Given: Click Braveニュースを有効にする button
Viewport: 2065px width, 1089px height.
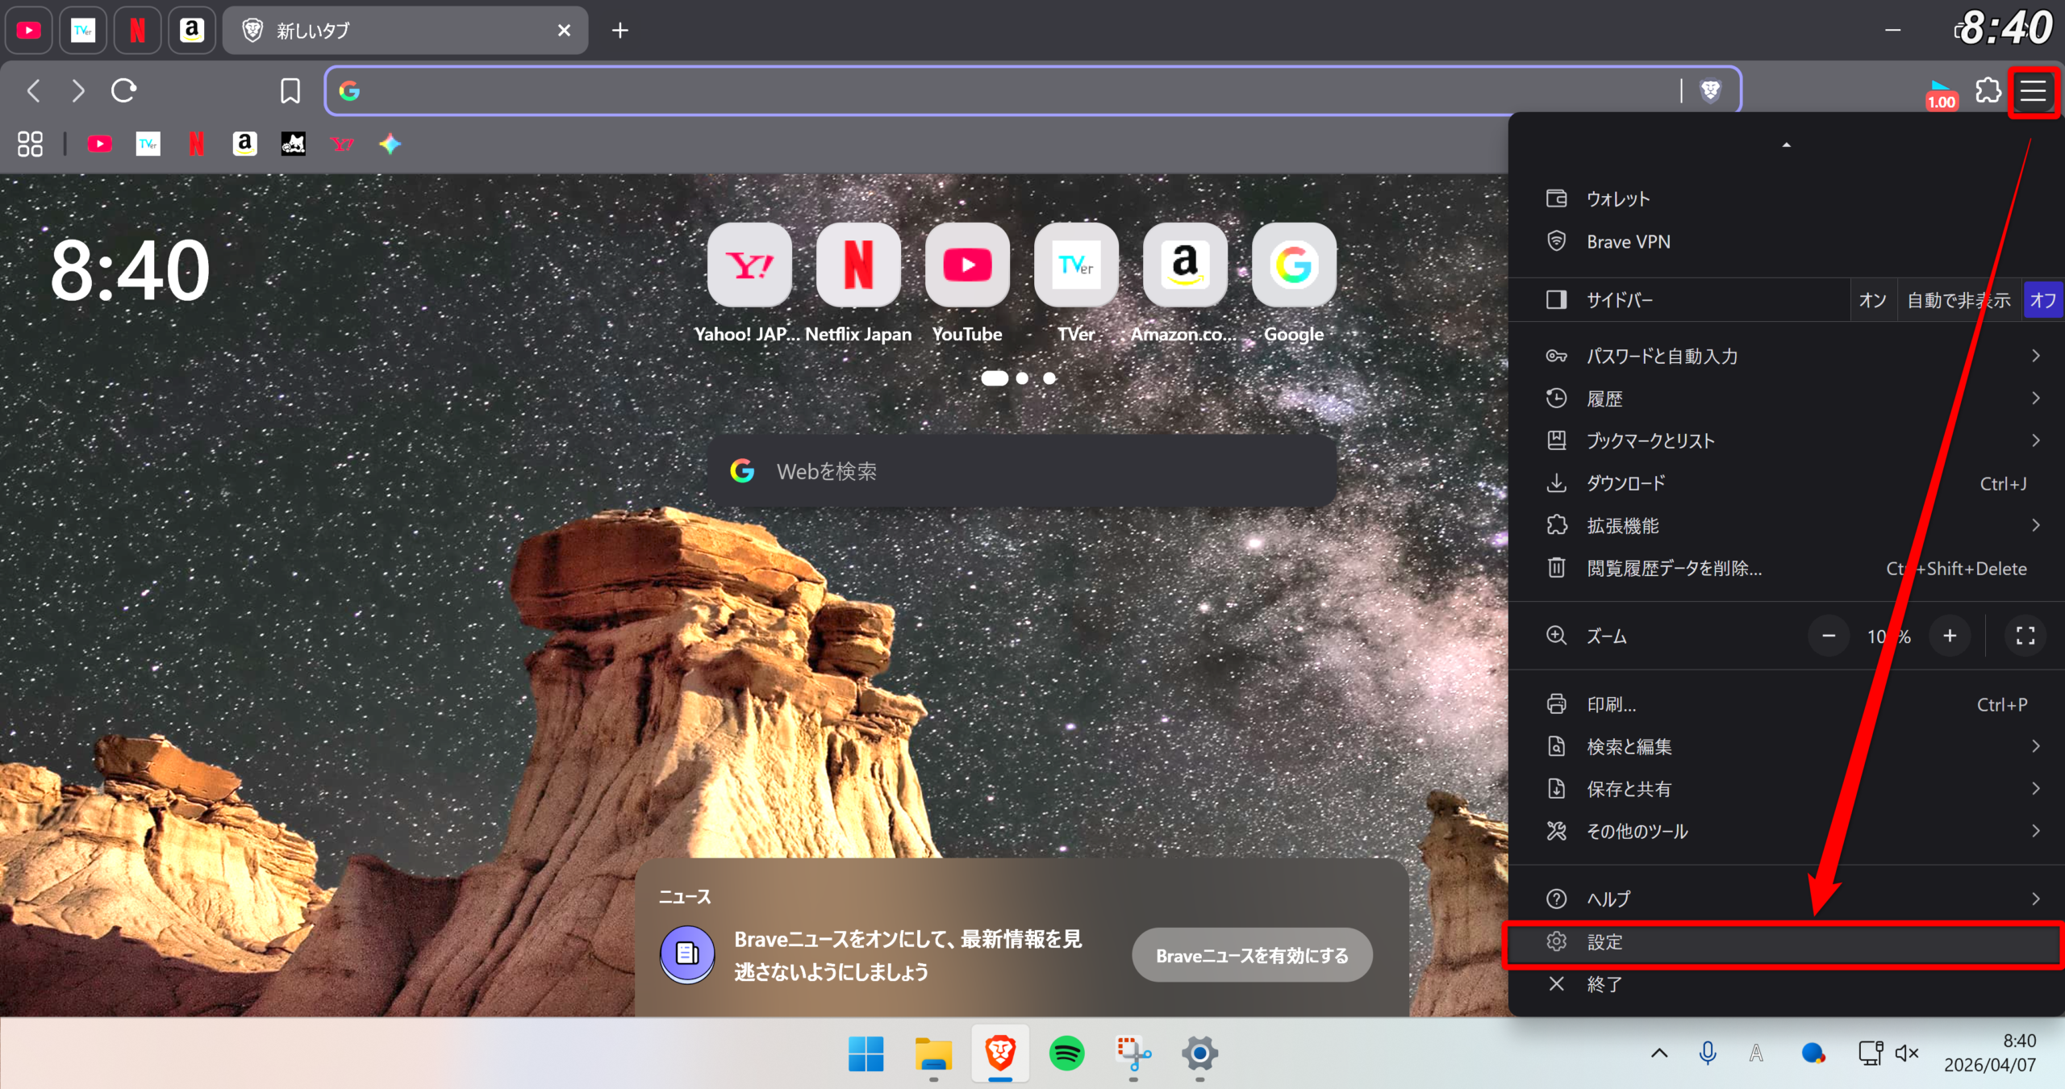Looking at the screenshot, I should coord(1252,955).
